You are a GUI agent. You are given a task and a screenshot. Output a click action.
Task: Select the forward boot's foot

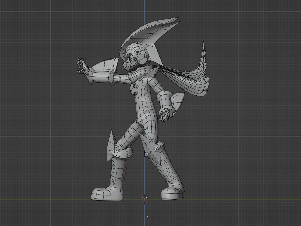107,194
